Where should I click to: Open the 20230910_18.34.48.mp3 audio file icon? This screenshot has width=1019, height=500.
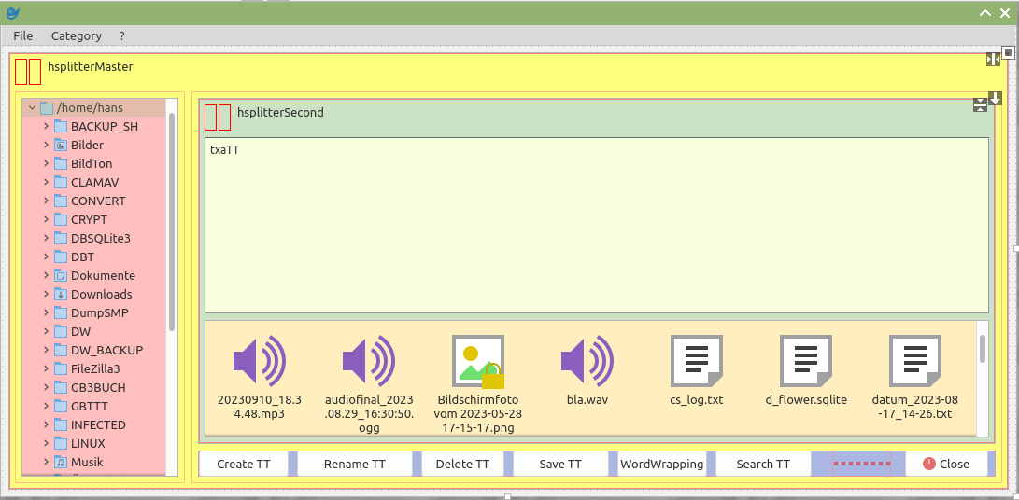[259, 361]
